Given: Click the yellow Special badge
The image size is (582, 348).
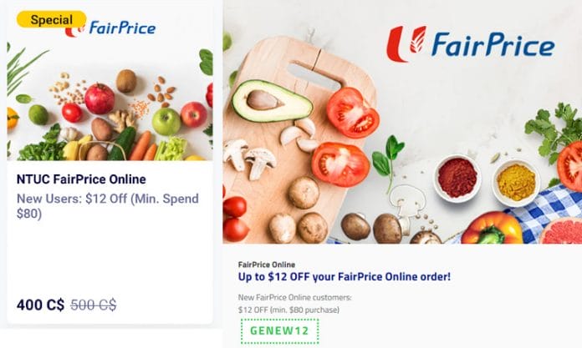Looking at the screenshot, I should click(51, 19).
